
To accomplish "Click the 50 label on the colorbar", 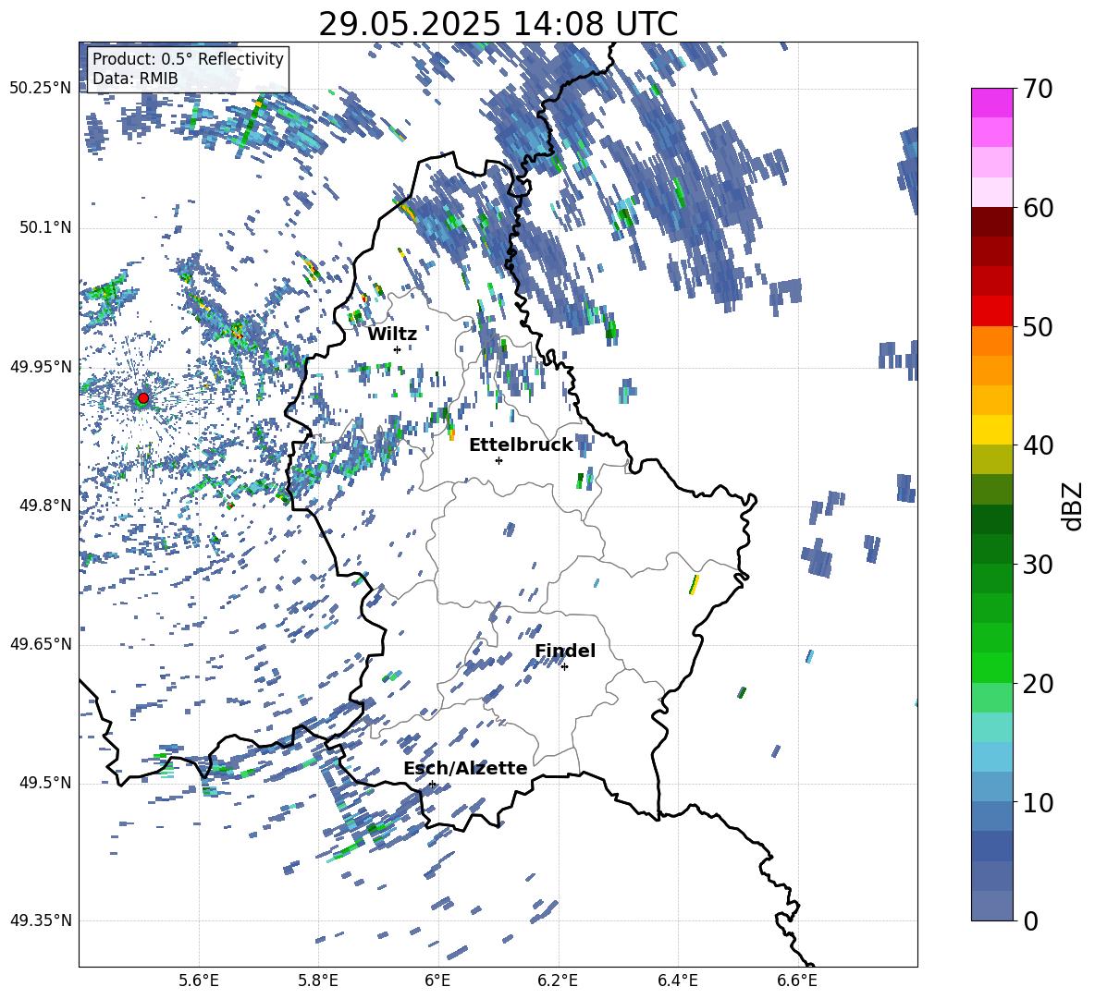I will [x=1038, y=326].
